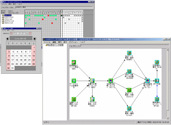Click day 20 column header in schedule
The height and width of the screenshot is (125, 171).
click(x=62, y=12)
